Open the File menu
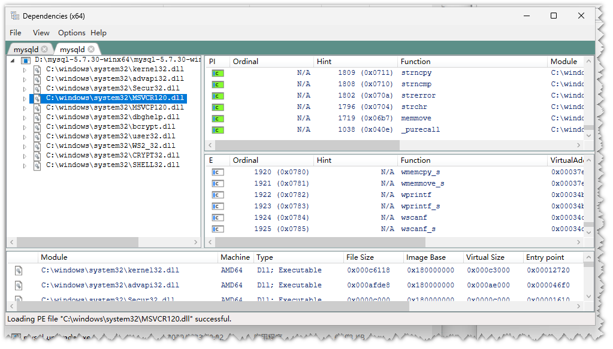 point(16,33)
